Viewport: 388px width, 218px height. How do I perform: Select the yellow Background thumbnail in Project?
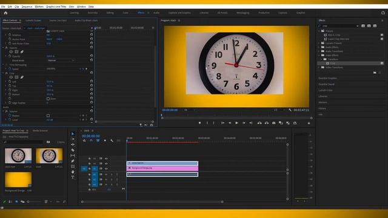pyautogui.click(x=18, y=180)
